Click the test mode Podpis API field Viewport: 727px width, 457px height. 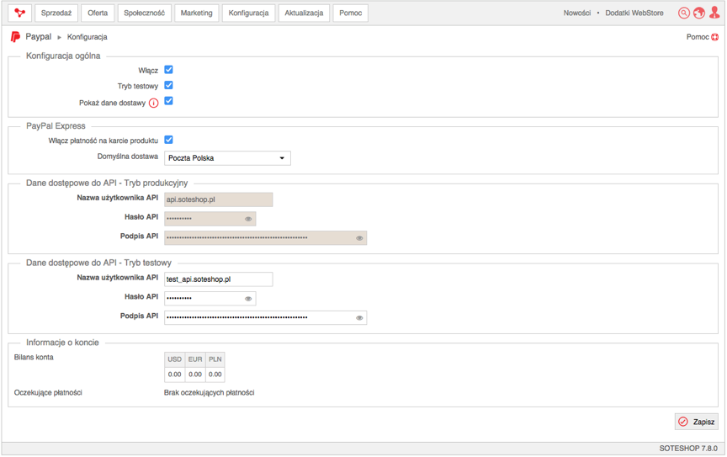(x=265, y=318)
